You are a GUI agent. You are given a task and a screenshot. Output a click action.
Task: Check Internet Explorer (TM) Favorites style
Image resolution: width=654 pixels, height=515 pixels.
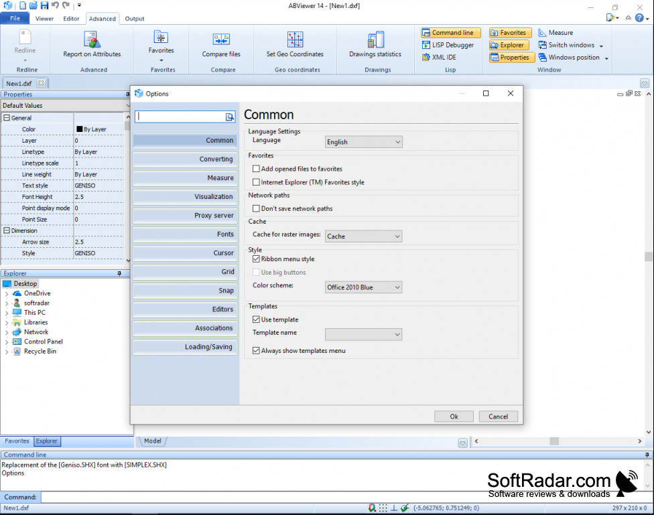coord(256,182)
